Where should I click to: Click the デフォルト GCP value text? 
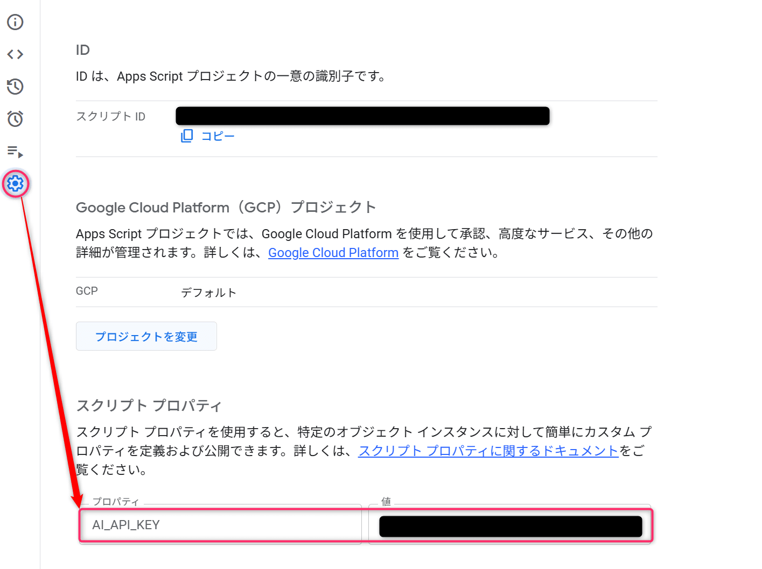point(208,293)
